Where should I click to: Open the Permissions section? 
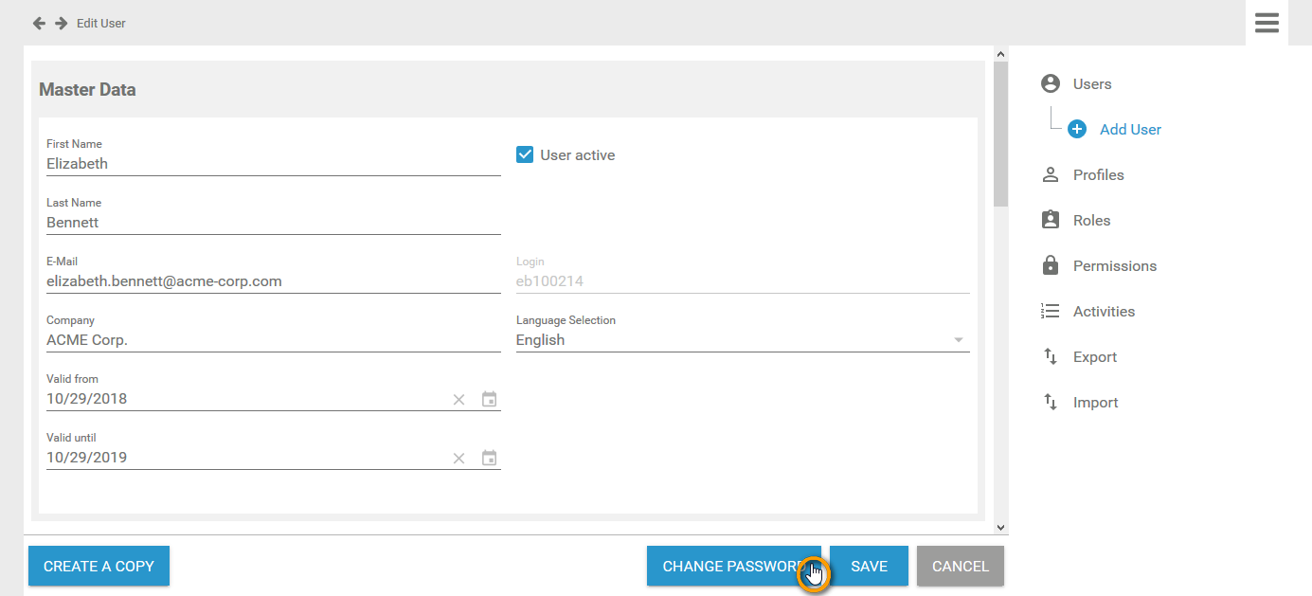point(1114,265)
